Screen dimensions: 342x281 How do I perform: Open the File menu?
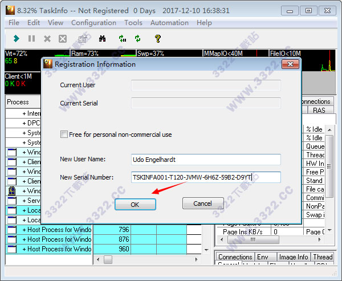click(14, 23)
